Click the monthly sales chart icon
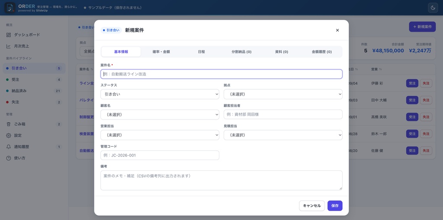The height and width of the screenshot is (220, 443). 9,46
